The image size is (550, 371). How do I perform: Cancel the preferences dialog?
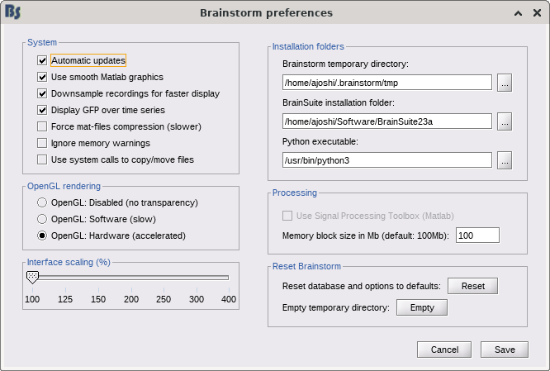point(444,350)
